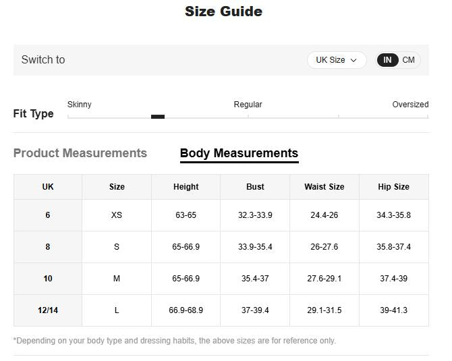Click the Switch to label
This screenshot has width=452, height=361.
43,60
